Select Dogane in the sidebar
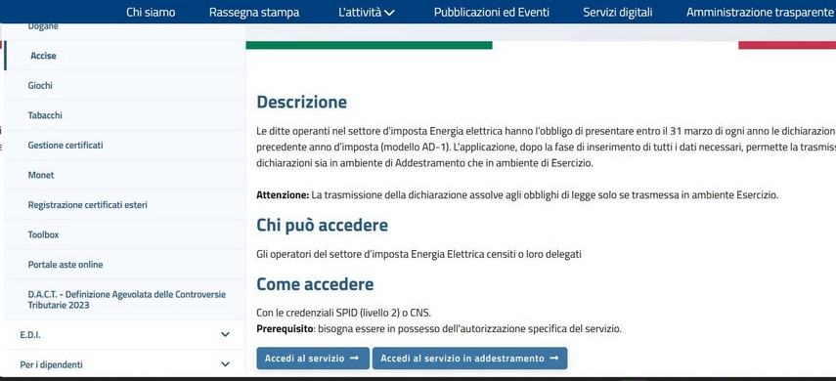The width and height of the screenshot is (836, 381). point(43,26)
